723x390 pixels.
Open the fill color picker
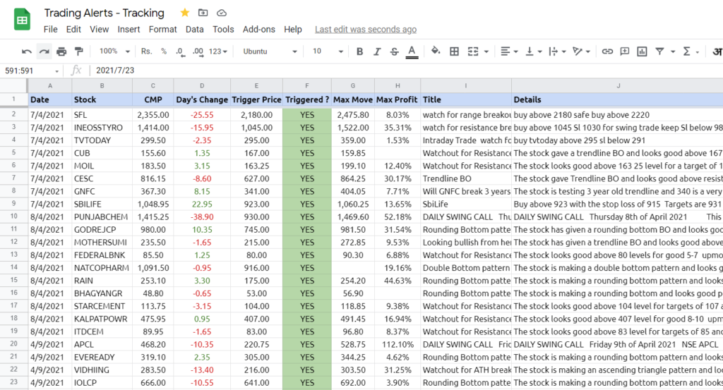[435, 51]
